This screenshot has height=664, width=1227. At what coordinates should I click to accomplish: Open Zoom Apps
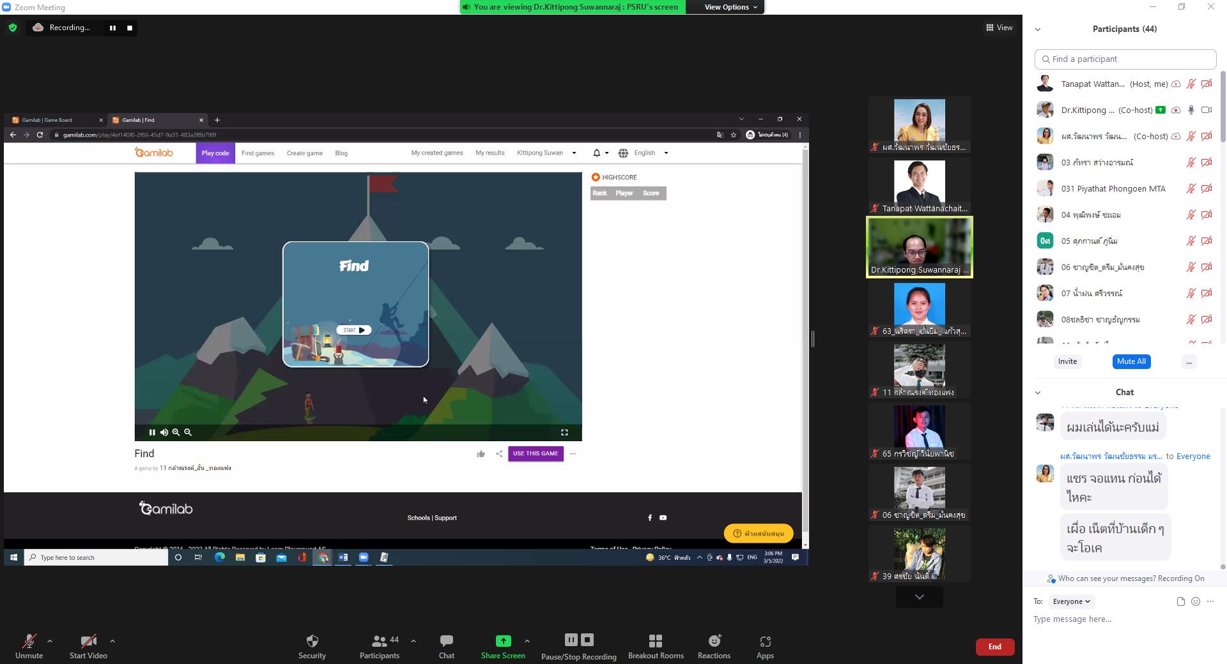click(765, 646)
